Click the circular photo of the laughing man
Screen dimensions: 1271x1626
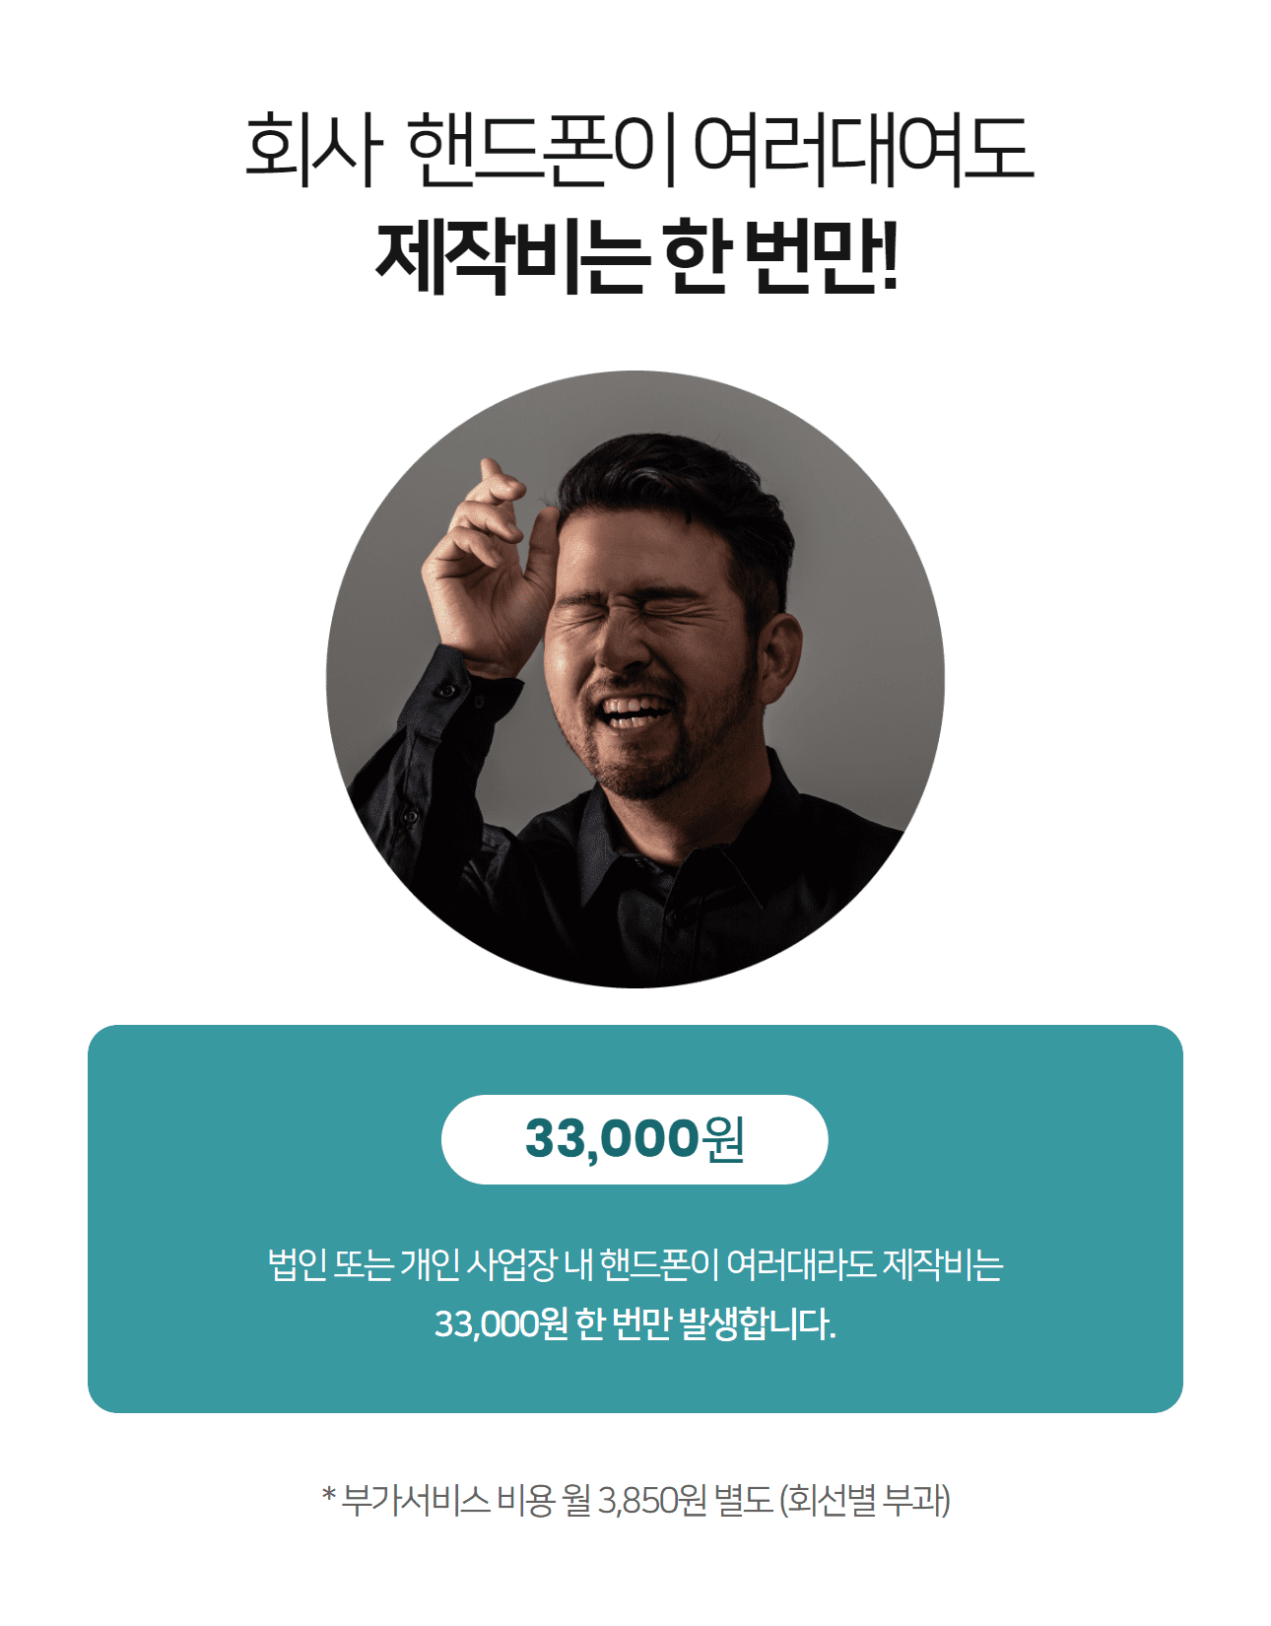[635, 679]
